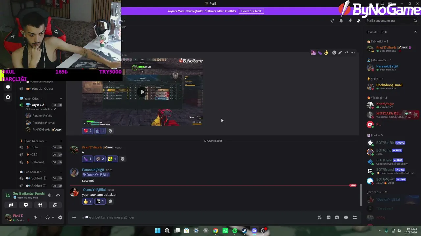This screenshot has height=236, width=421.
Task: Open the gift icon in message bar
Action: point(319,217)
